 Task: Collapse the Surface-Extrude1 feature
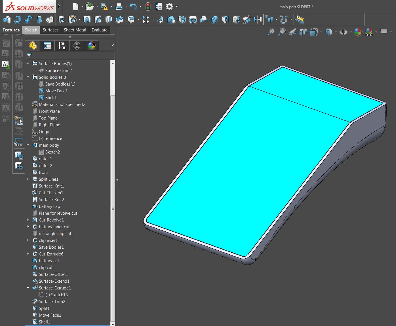click(28, 288)
